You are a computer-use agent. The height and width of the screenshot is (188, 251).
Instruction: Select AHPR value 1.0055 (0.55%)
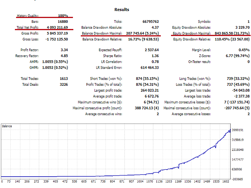point(55,62)
